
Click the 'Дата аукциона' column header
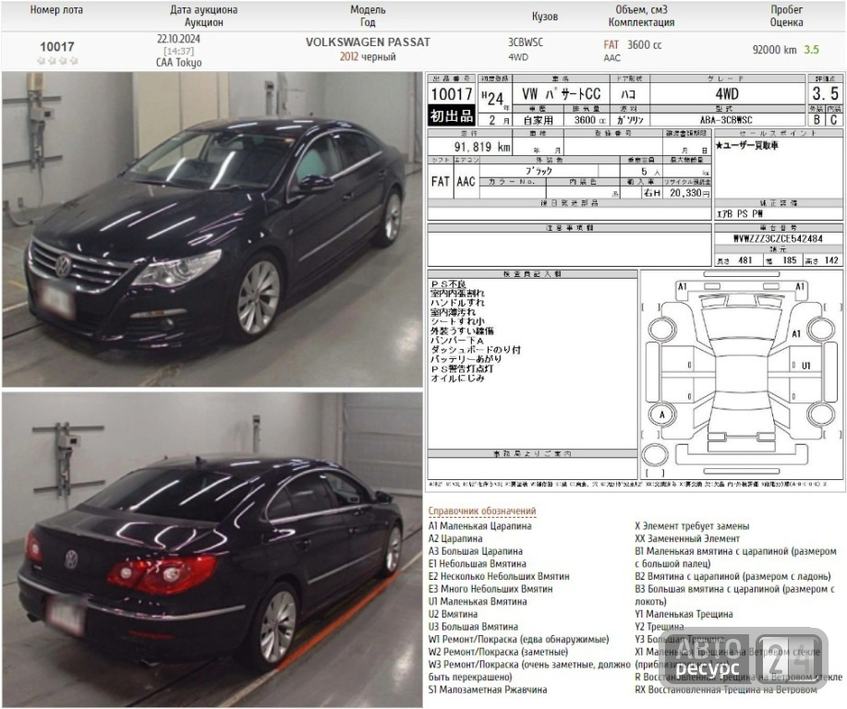pyautogui.click(x=203, y=10)
